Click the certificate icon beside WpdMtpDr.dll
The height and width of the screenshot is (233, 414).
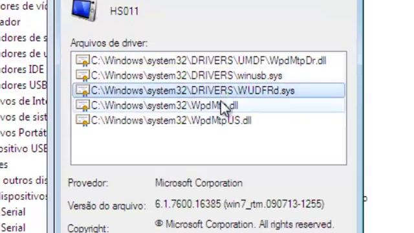tap(83, 60)
